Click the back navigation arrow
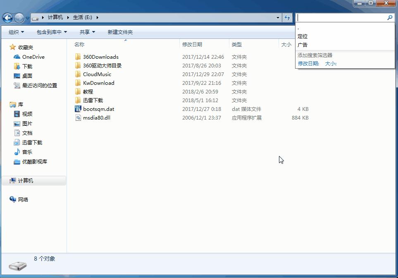This screenshot has width=398, height=278. tap(7, 17)
